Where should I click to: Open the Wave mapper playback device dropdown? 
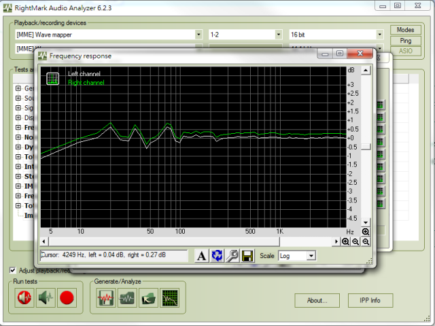coord(198,35)
